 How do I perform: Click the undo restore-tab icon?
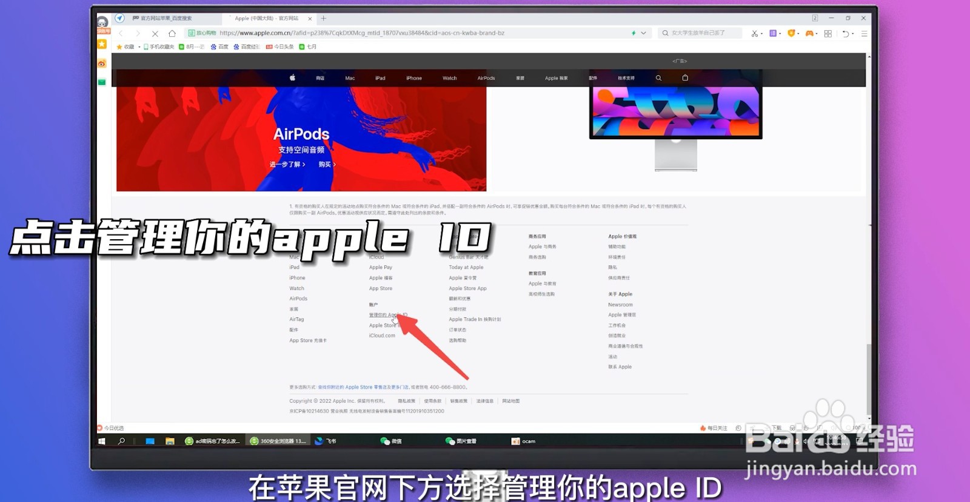(x=846, y=33)
